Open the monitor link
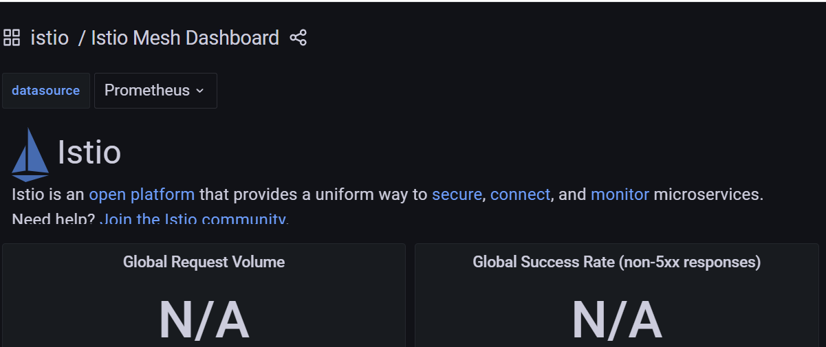The width and height of the screenshot is (826, 347). (620, 194)
